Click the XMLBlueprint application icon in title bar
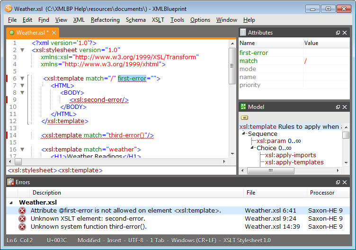The image size is (356, 250). click(x=8, y=9)
